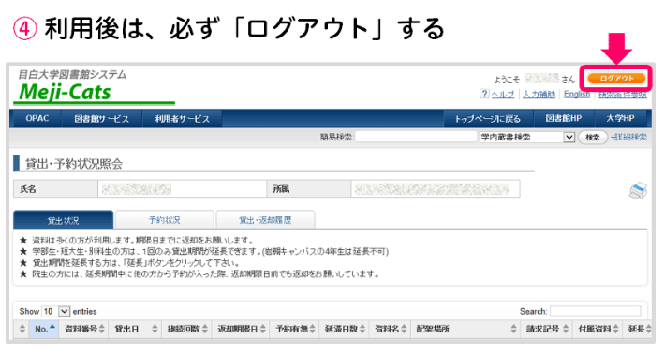Sort by 延長 column
The height and width of the screenshot is (354, 665).
point(637,329)
